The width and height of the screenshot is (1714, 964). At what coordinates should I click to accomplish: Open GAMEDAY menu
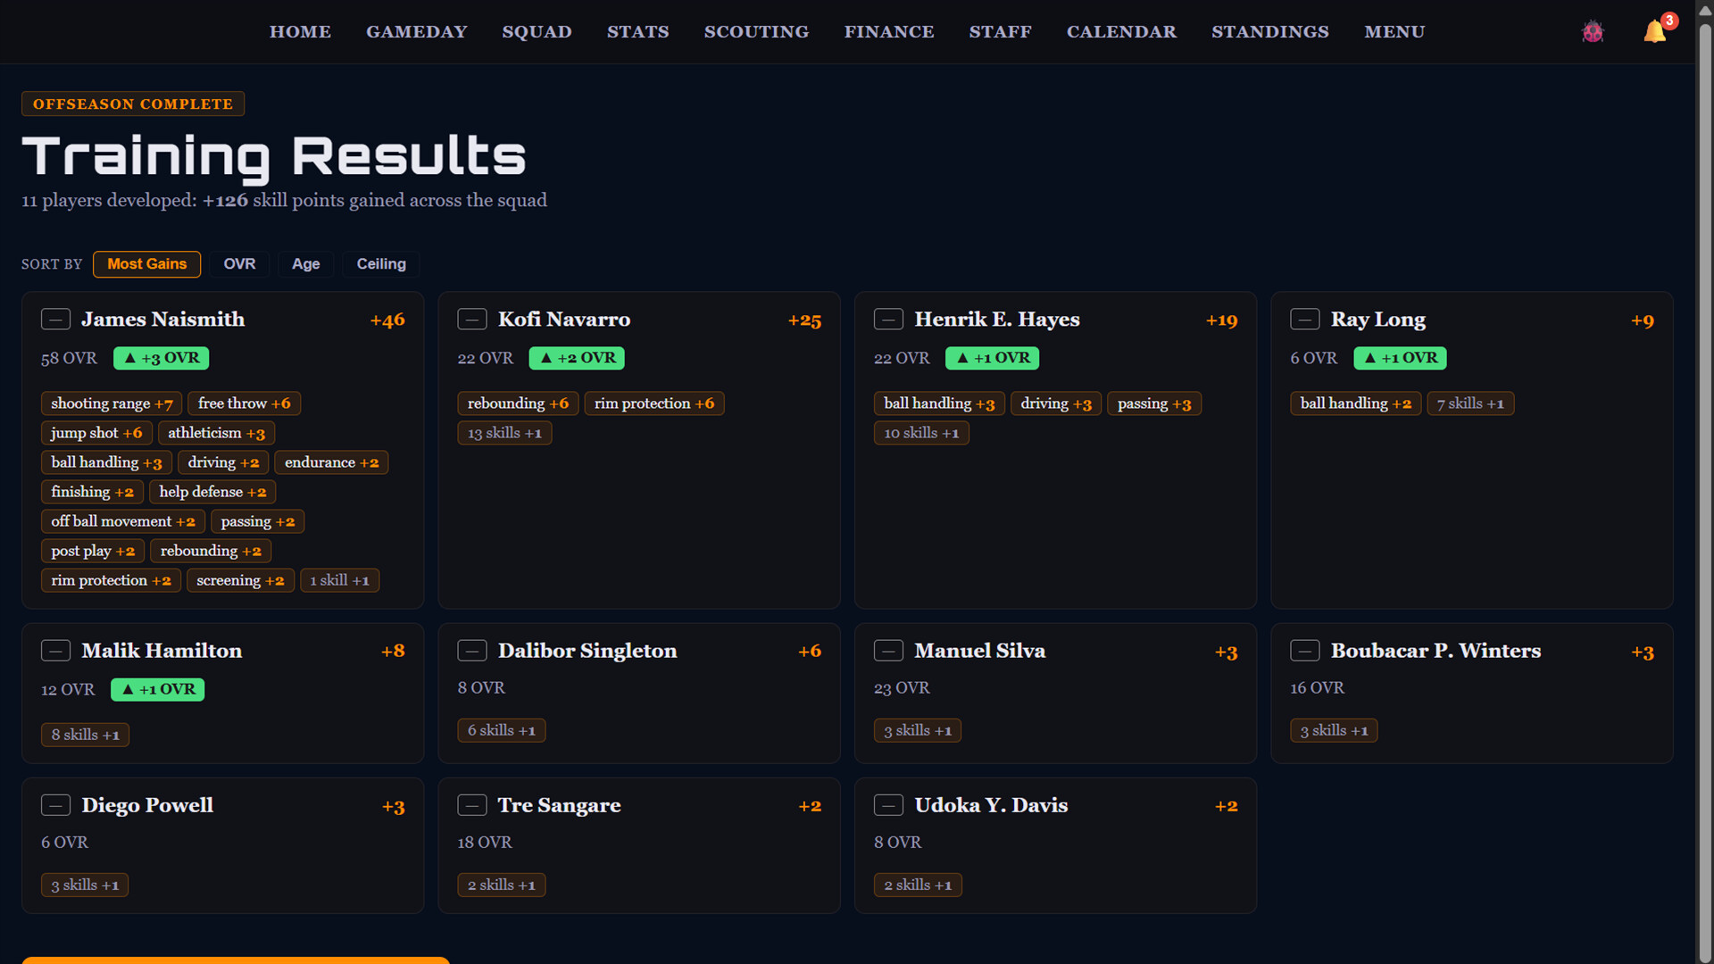pyautogui.click(x=416, y=31)
